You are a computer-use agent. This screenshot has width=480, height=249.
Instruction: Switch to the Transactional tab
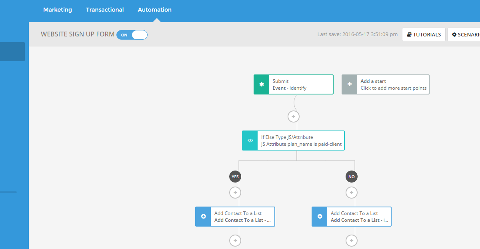tap(105, 10)
